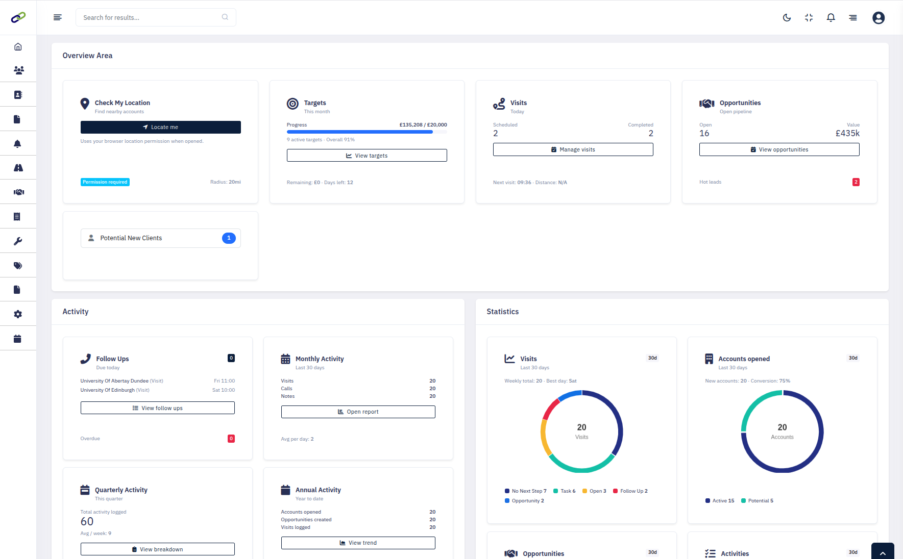
Task: Click the search magnifier icon
Action: tap(225, 17)
